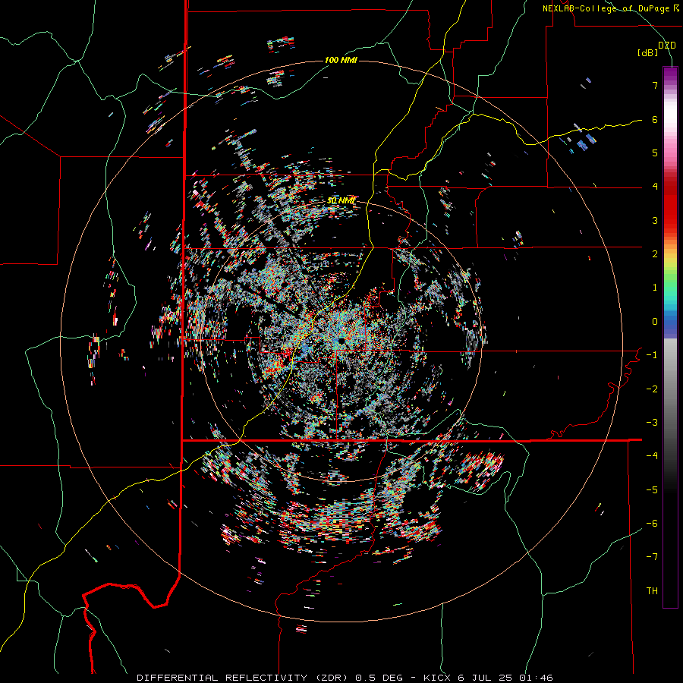The width and height of the screenshot is (683, 683).
Task: Click the "2" value on color scale
Action: [x=655, y=254]
